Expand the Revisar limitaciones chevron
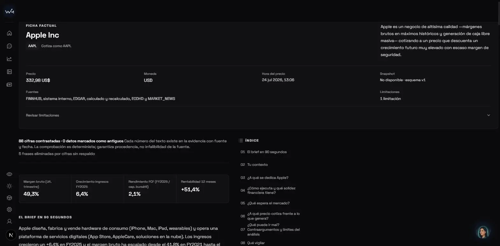 click(x=489, y=115)
